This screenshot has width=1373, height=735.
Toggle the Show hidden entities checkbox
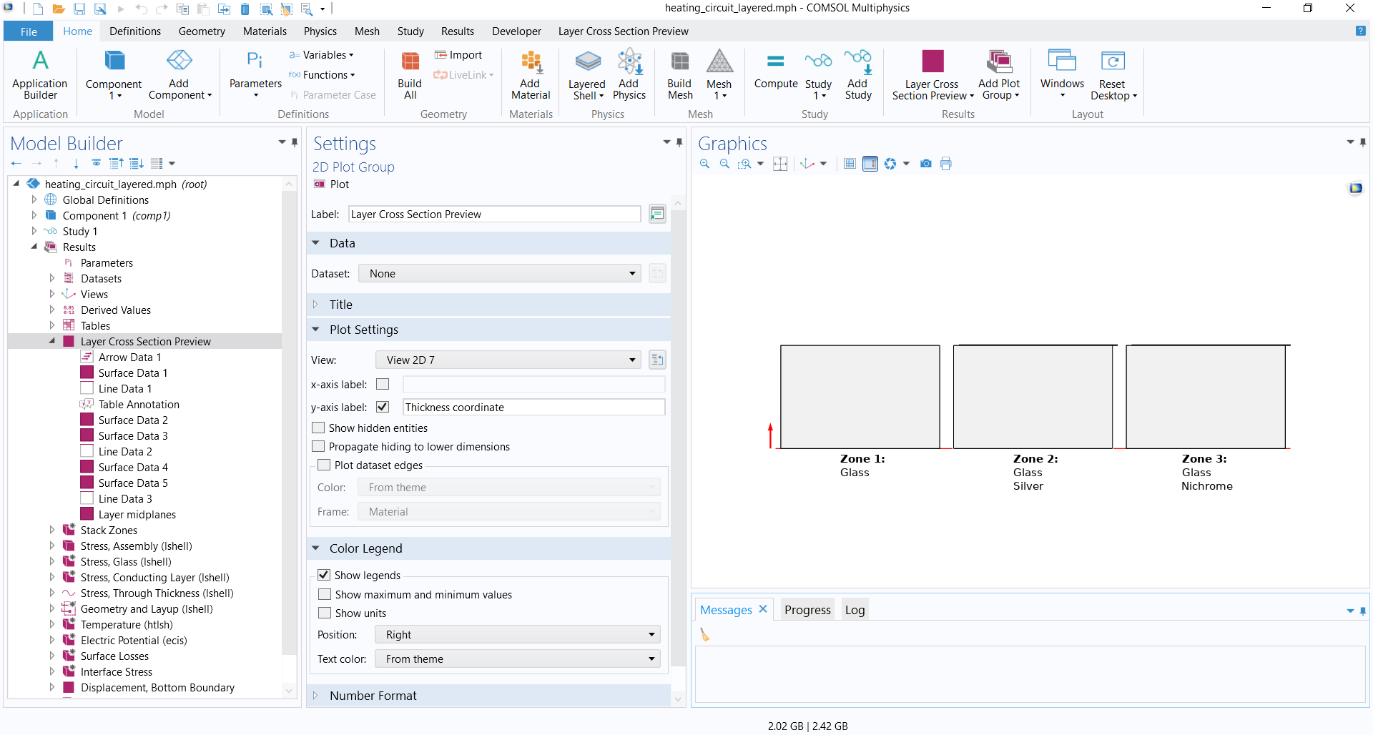point(319,428)
